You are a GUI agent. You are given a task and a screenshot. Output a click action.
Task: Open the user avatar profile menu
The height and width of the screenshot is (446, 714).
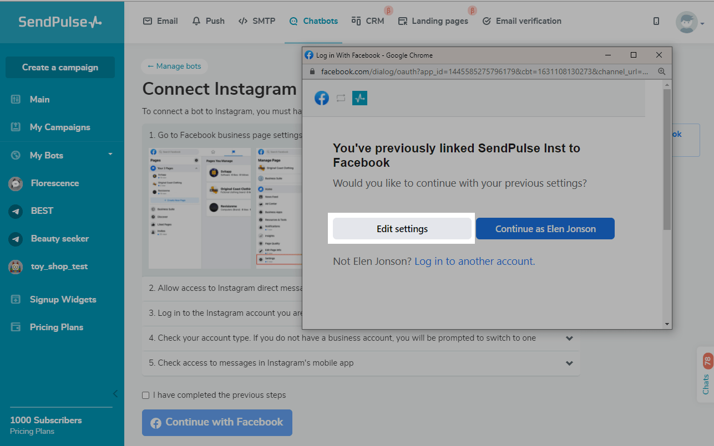coord(687,22)
